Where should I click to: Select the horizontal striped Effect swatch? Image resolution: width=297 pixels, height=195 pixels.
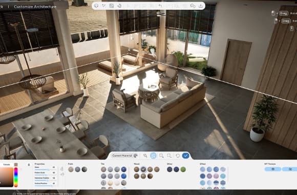tap(223, 183)
